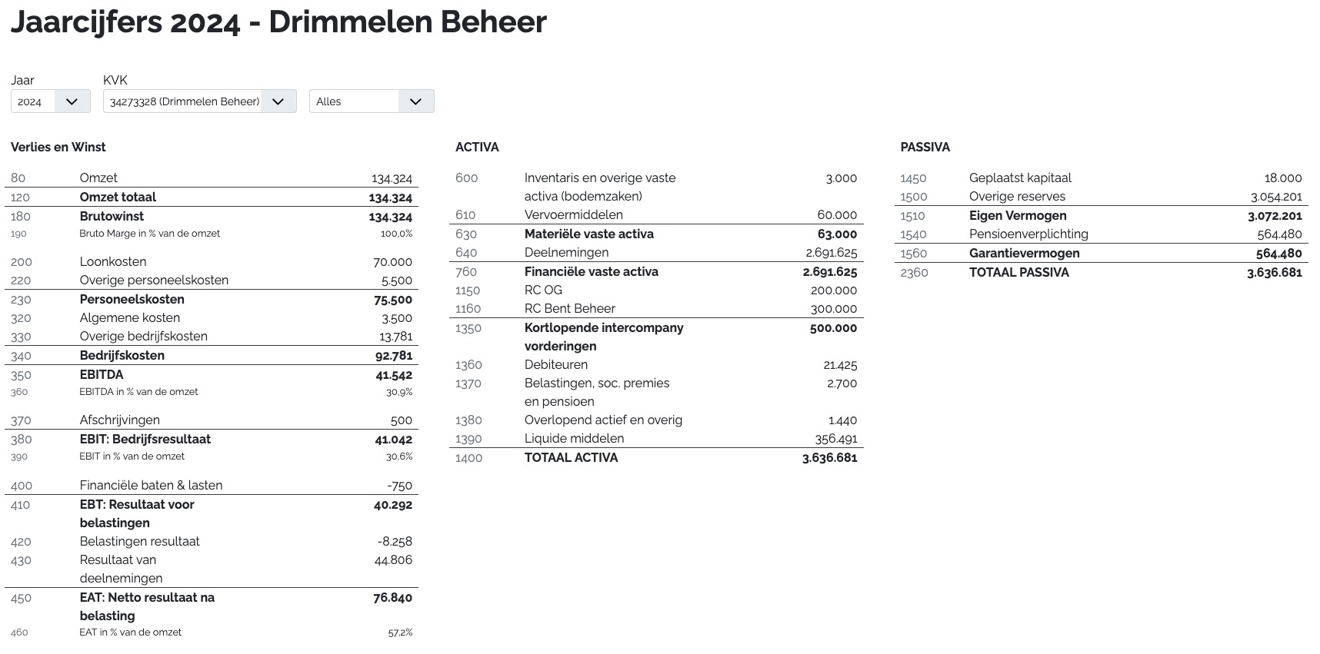Select the Eigen Vermogen row label
The height and width of the screenshot is (654, 1320).
[1018, 215]
